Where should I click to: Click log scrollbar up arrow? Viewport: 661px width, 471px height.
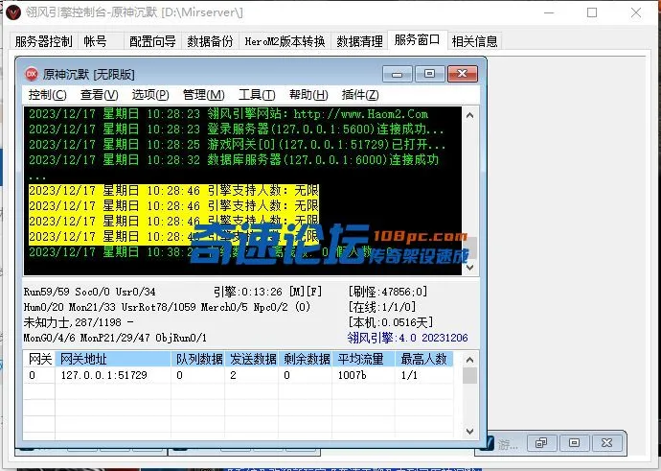click(x=470, y=115)
